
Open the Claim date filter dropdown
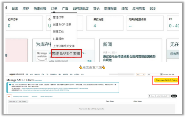point(13,101)
